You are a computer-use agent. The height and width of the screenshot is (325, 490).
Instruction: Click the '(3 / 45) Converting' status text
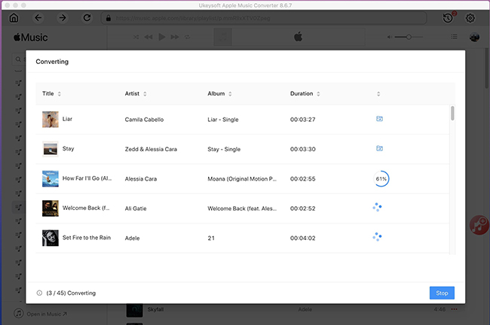coord(71,293)
